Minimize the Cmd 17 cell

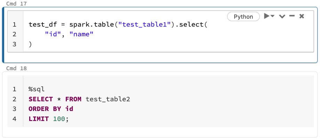pos(292,16)
